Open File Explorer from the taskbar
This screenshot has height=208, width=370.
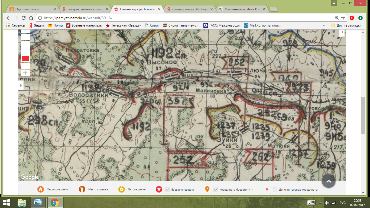click(x=22, y=203)
